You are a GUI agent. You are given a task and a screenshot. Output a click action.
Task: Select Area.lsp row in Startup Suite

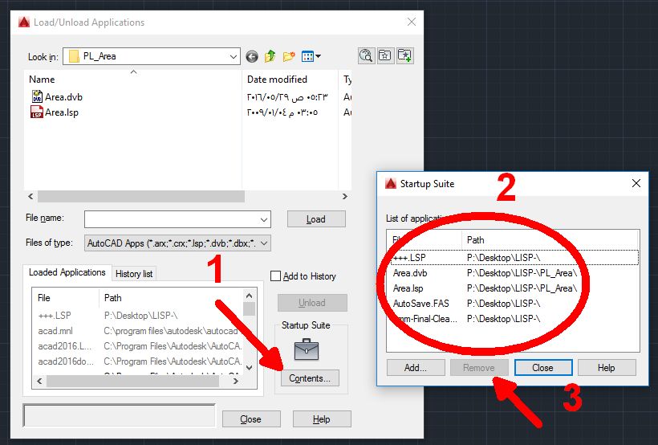coord(514,288)
